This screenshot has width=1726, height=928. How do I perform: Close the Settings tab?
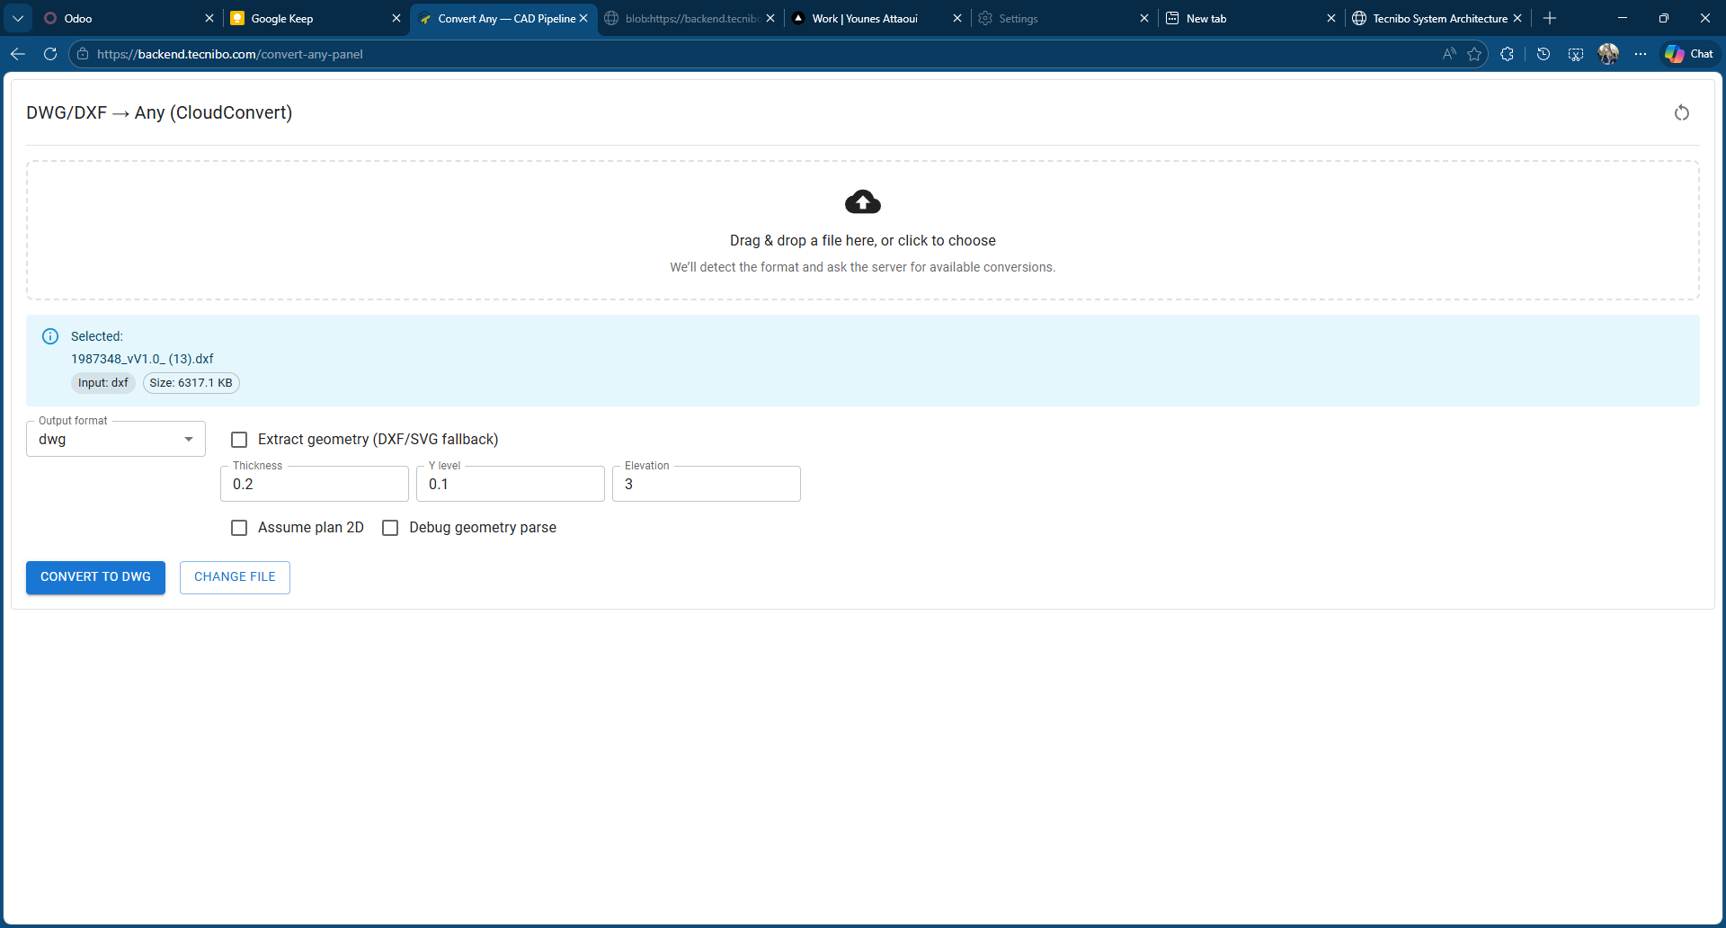(x=1144, y=18)
